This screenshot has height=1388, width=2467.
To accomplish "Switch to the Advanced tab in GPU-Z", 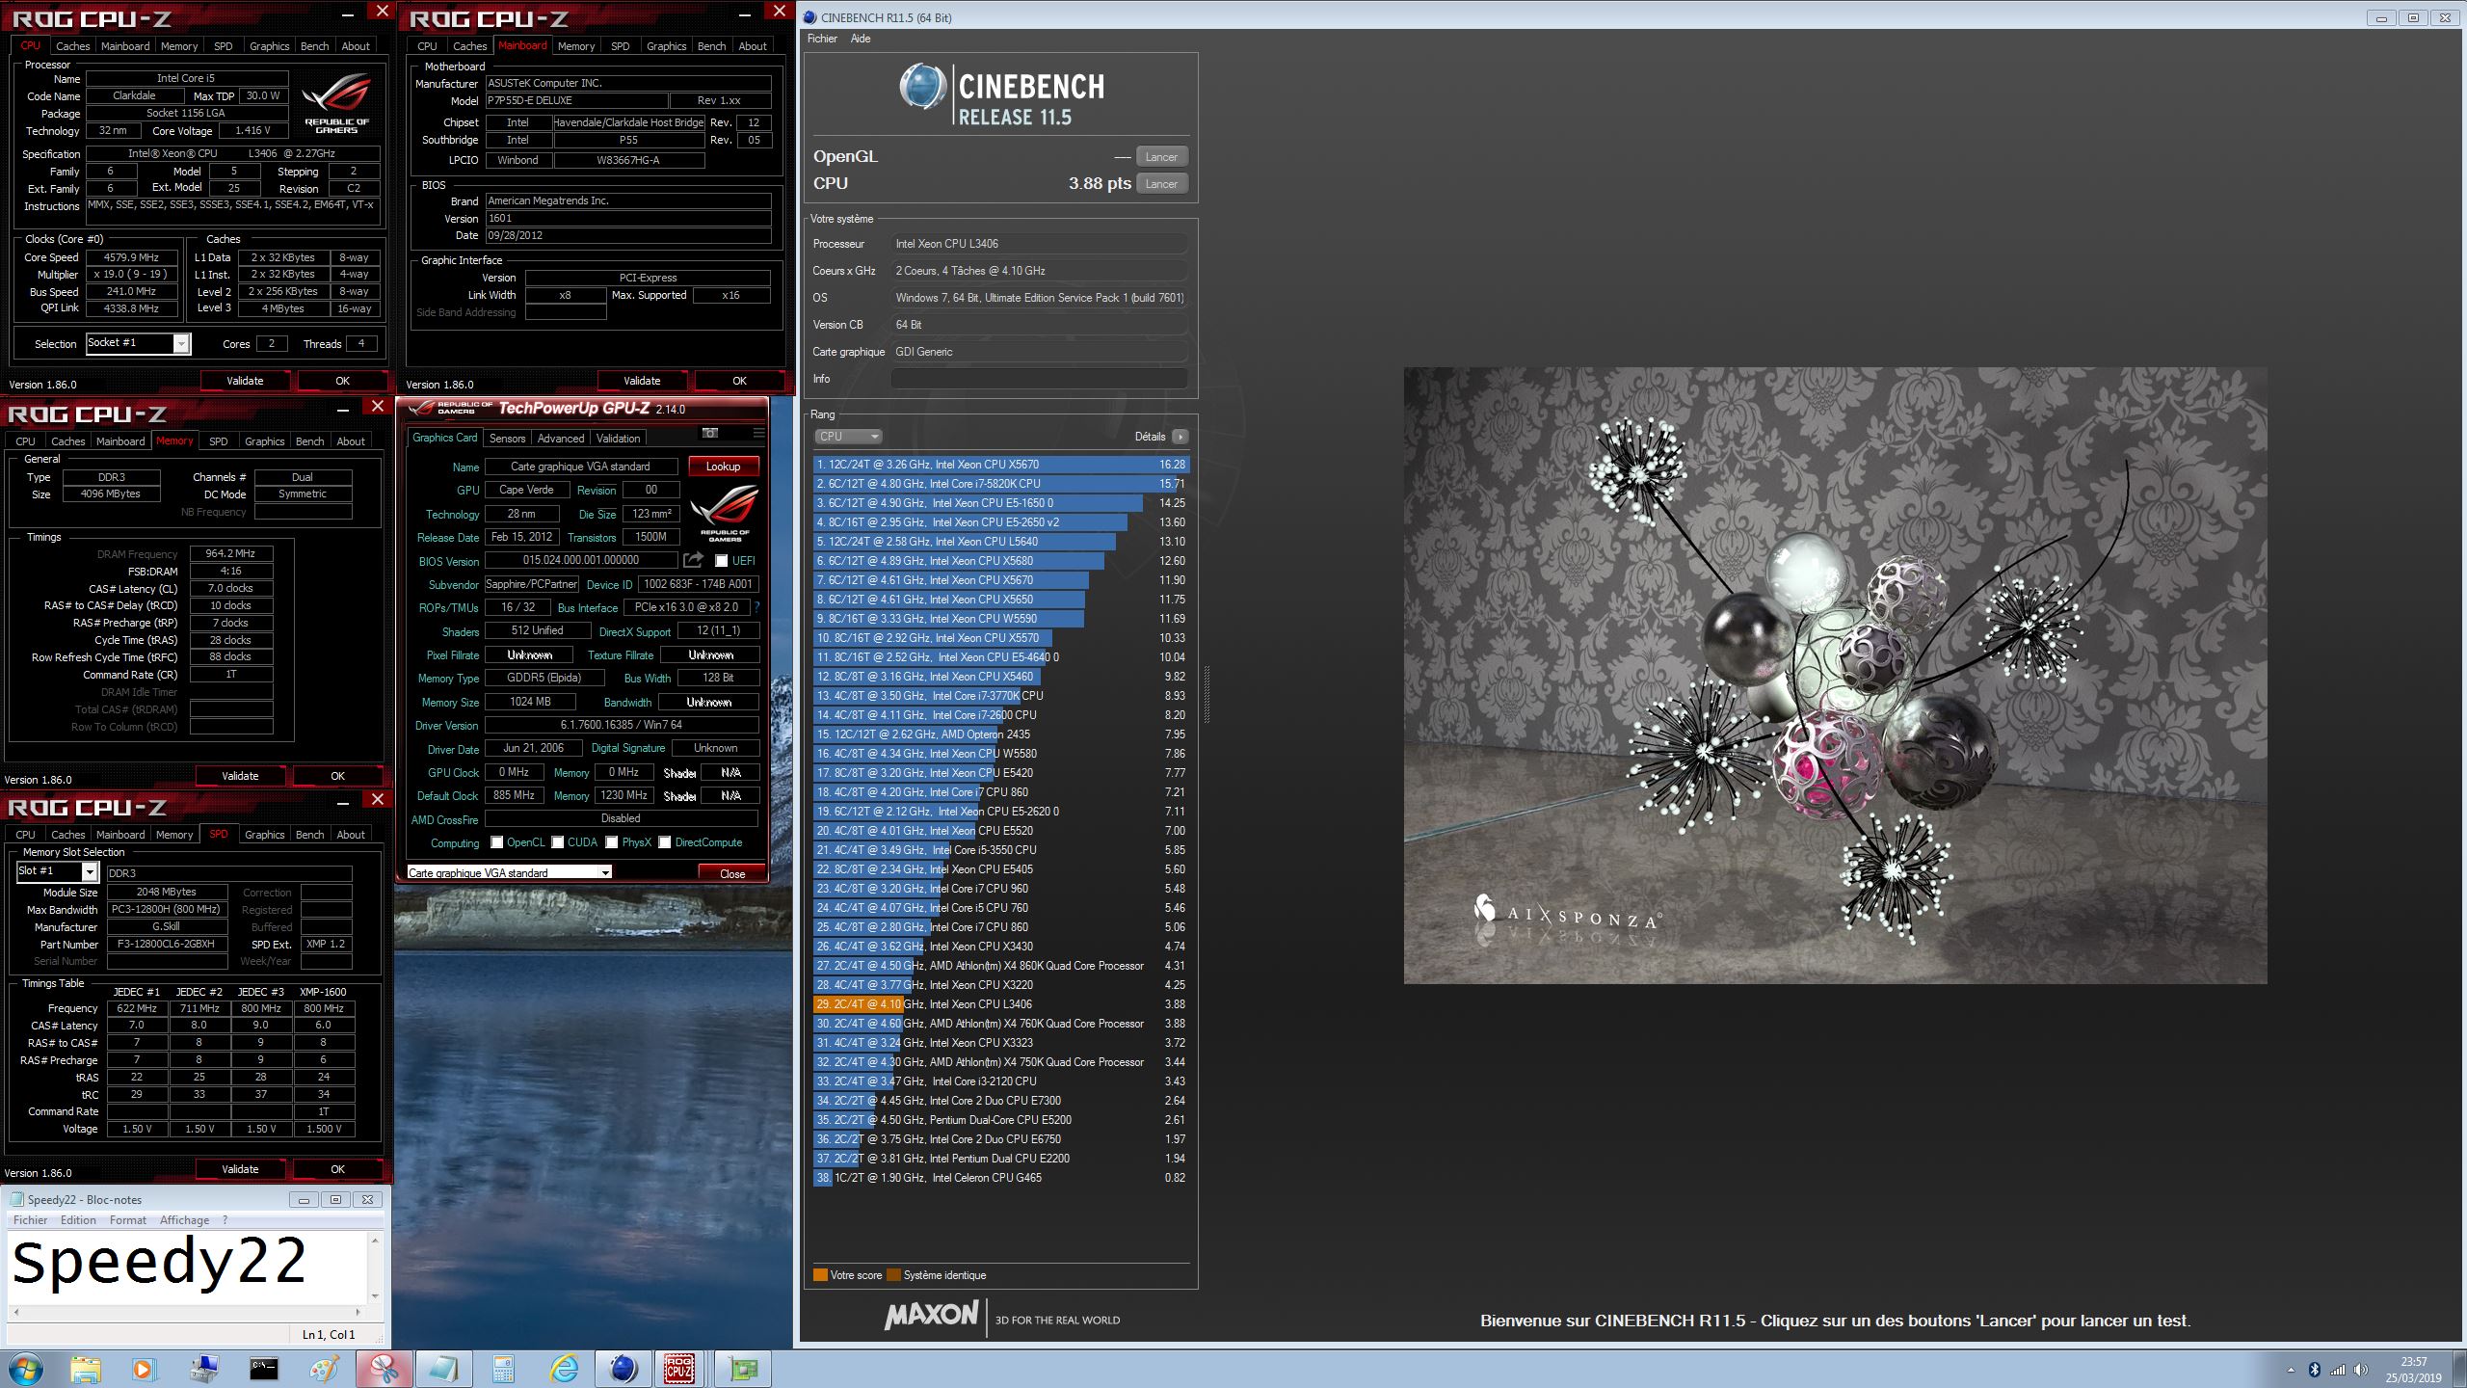I will 561,439.
